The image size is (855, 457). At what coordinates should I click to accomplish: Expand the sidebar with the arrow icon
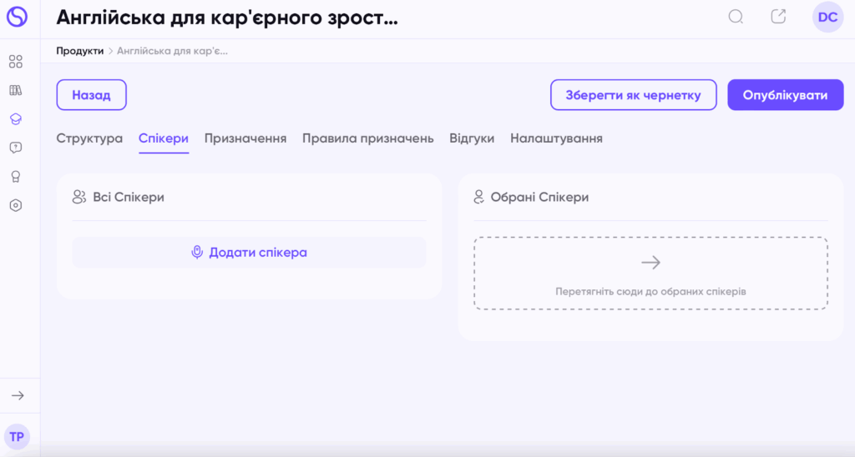pos(18,395)
